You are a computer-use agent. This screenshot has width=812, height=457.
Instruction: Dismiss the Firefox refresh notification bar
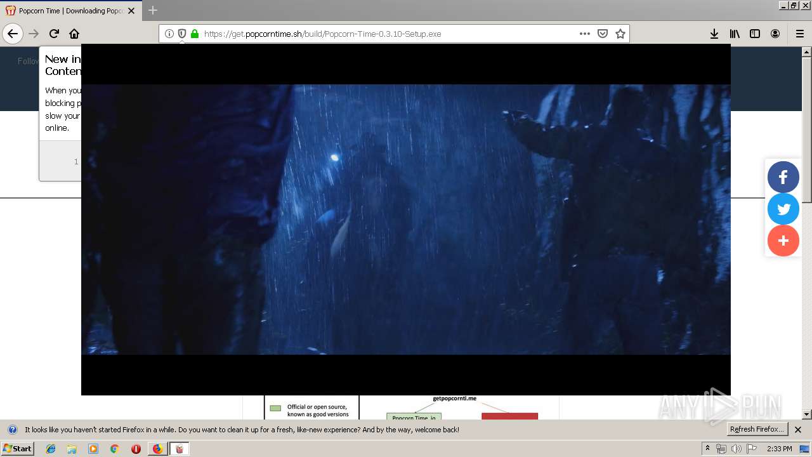(798, 430)
